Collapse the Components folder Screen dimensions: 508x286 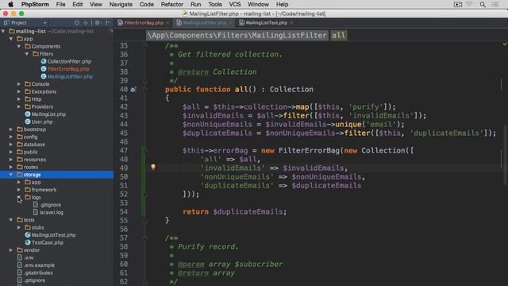[19, 46]
